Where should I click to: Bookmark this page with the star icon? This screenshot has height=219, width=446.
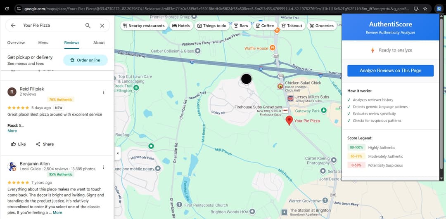[425, 9]
